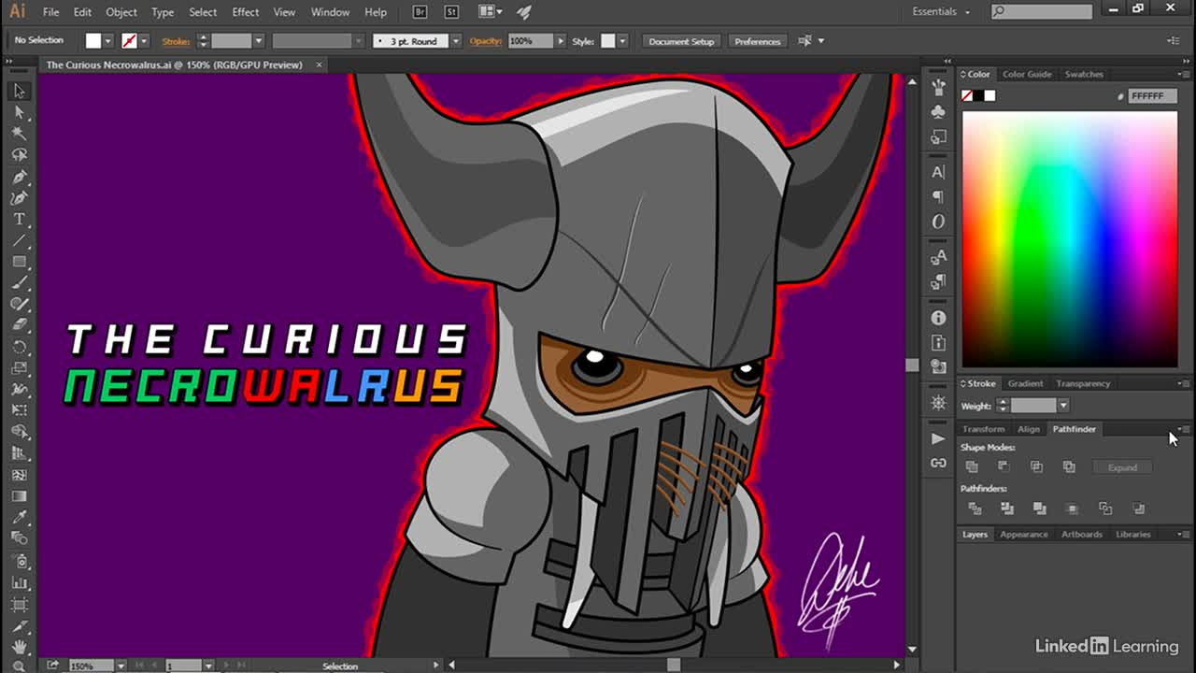This screenshot has width=1196, height=673.
Task: Select the Rectangle tool
Action: click(19, 263)
